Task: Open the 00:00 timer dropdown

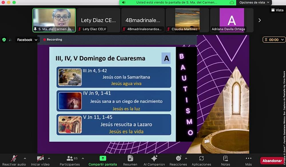Action: (x=274, y=40)
